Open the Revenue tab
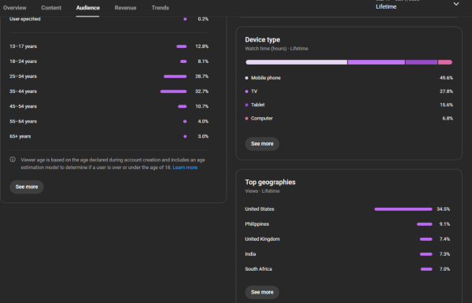Screen dimensions: 472x303 coord(125,8)
